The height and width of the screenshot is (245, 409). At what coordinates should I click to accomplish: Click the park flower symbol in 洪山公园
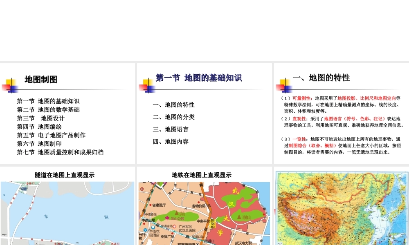pos(167,218)
